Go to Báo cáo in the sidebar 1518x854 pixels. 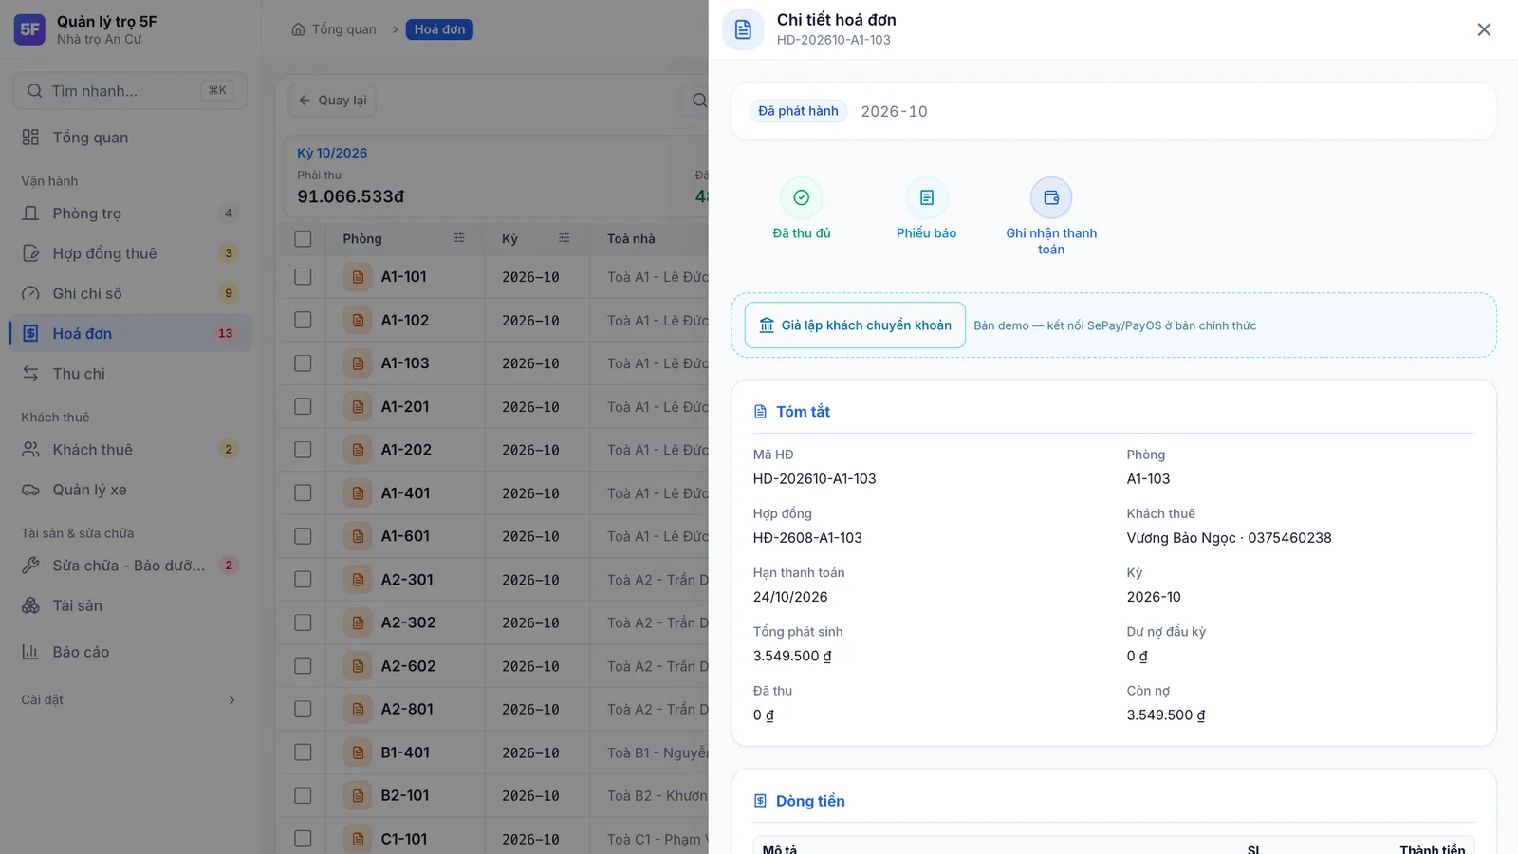coord(129,652)
